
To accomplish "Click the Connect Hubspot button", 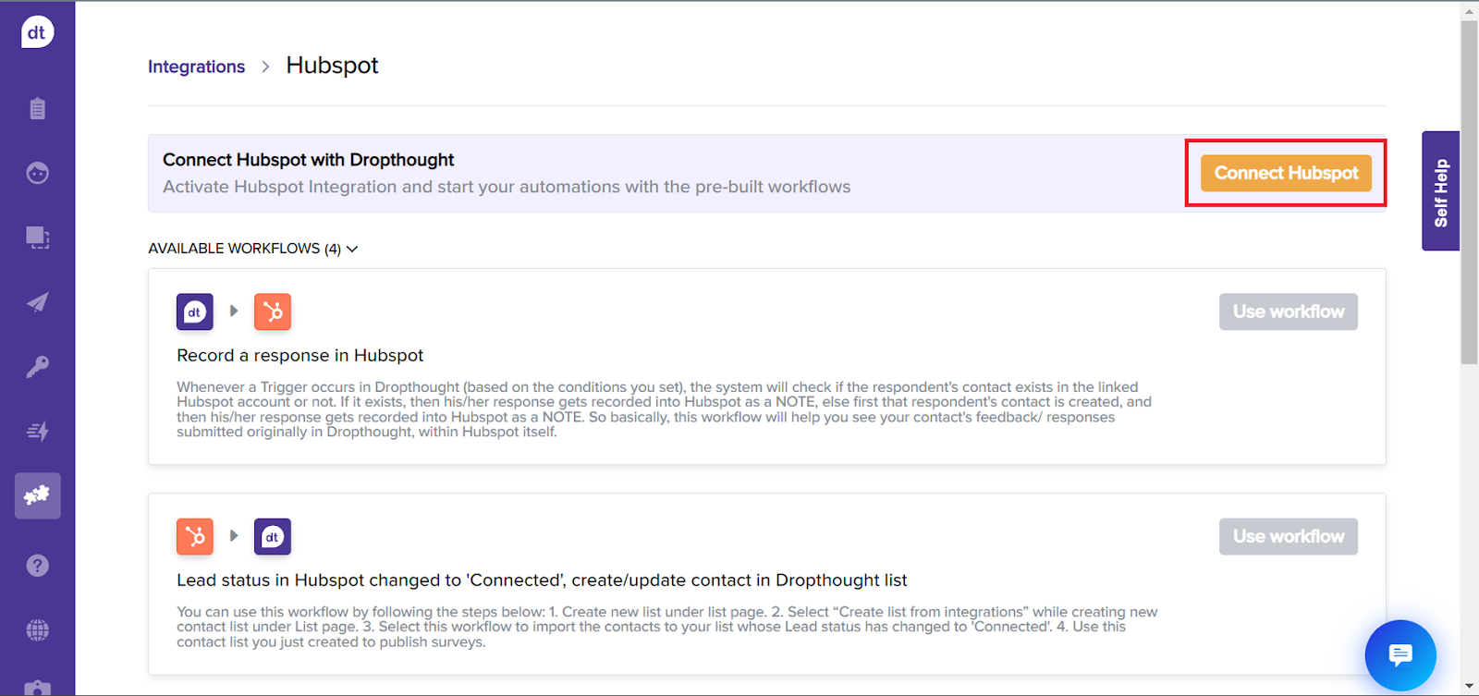I will [1286, 173].
